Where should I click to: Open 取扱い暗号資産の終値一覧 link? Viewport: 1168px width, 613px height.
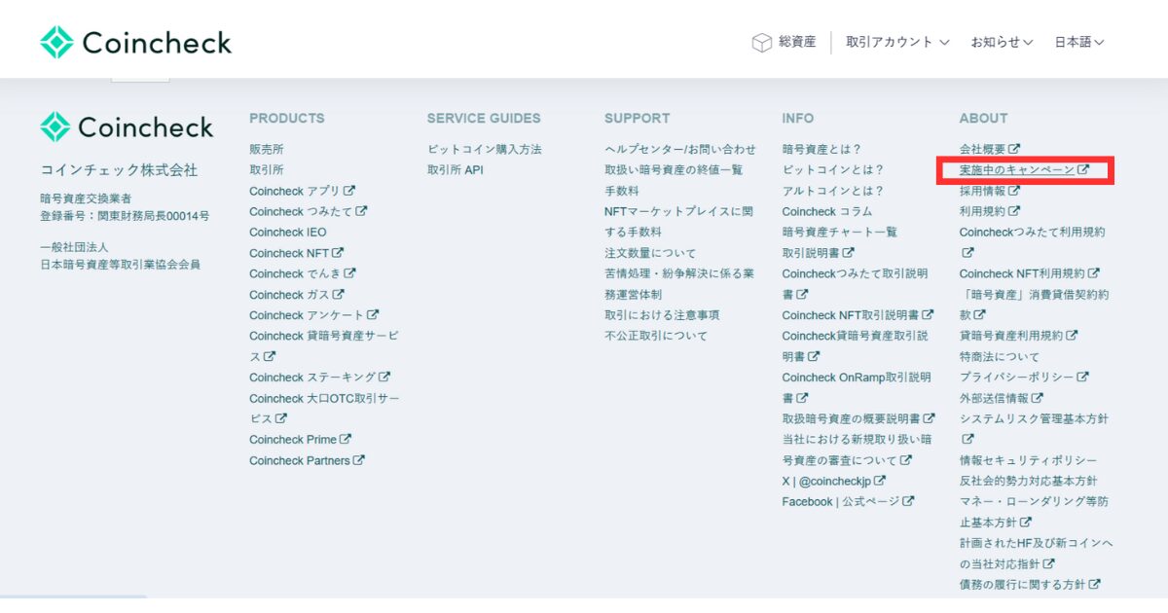[x=674, y=170]
